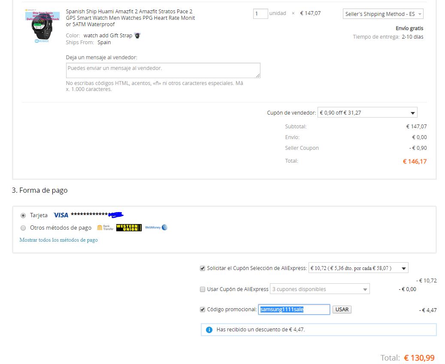The width and height of the screenshot is (445, 364).
Task: Open the Cupón de vendedor dropdown
Action: click(x=367, y=113)
